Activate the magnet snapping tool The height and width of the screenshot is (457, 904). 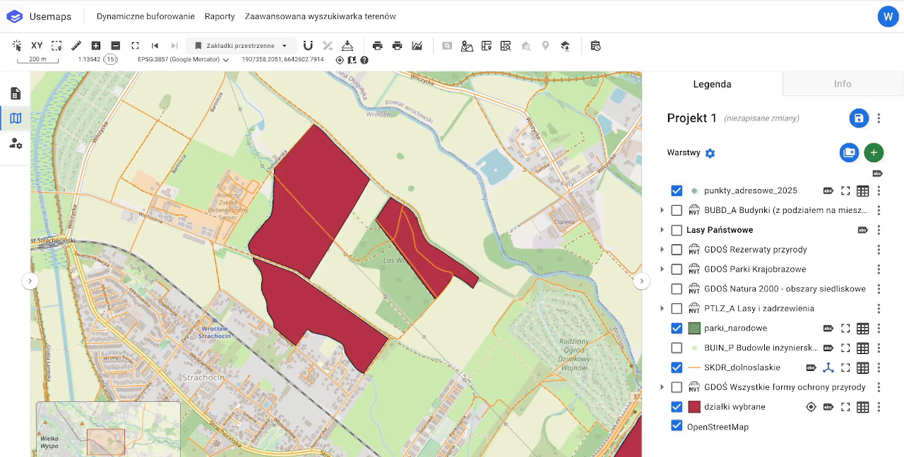click(x=308, y=46)
